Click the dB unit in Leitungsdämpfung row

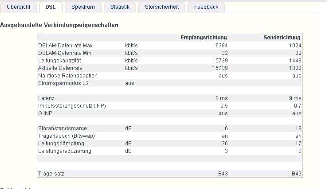[x=128, y=143]
